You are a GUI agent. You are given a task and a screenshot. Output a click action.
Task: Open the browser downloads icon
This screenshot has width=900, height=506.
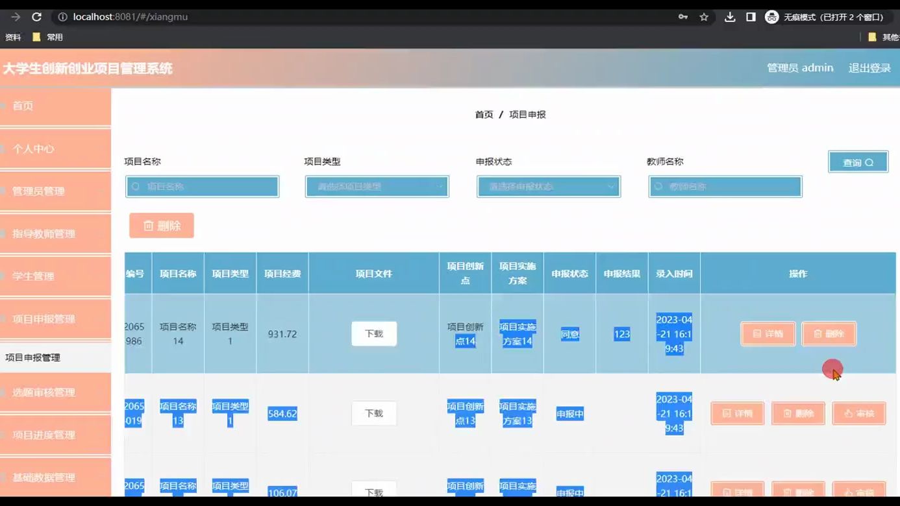click(730, 17)
